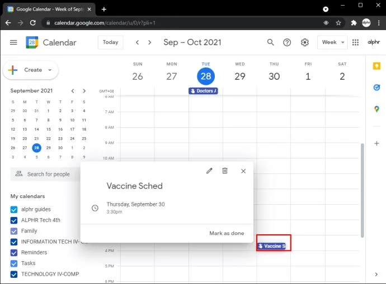The width and height of the screenshot is (386, 284).
Task: Select 28 highlighted in the mini calendar
Action: (37, 148)
